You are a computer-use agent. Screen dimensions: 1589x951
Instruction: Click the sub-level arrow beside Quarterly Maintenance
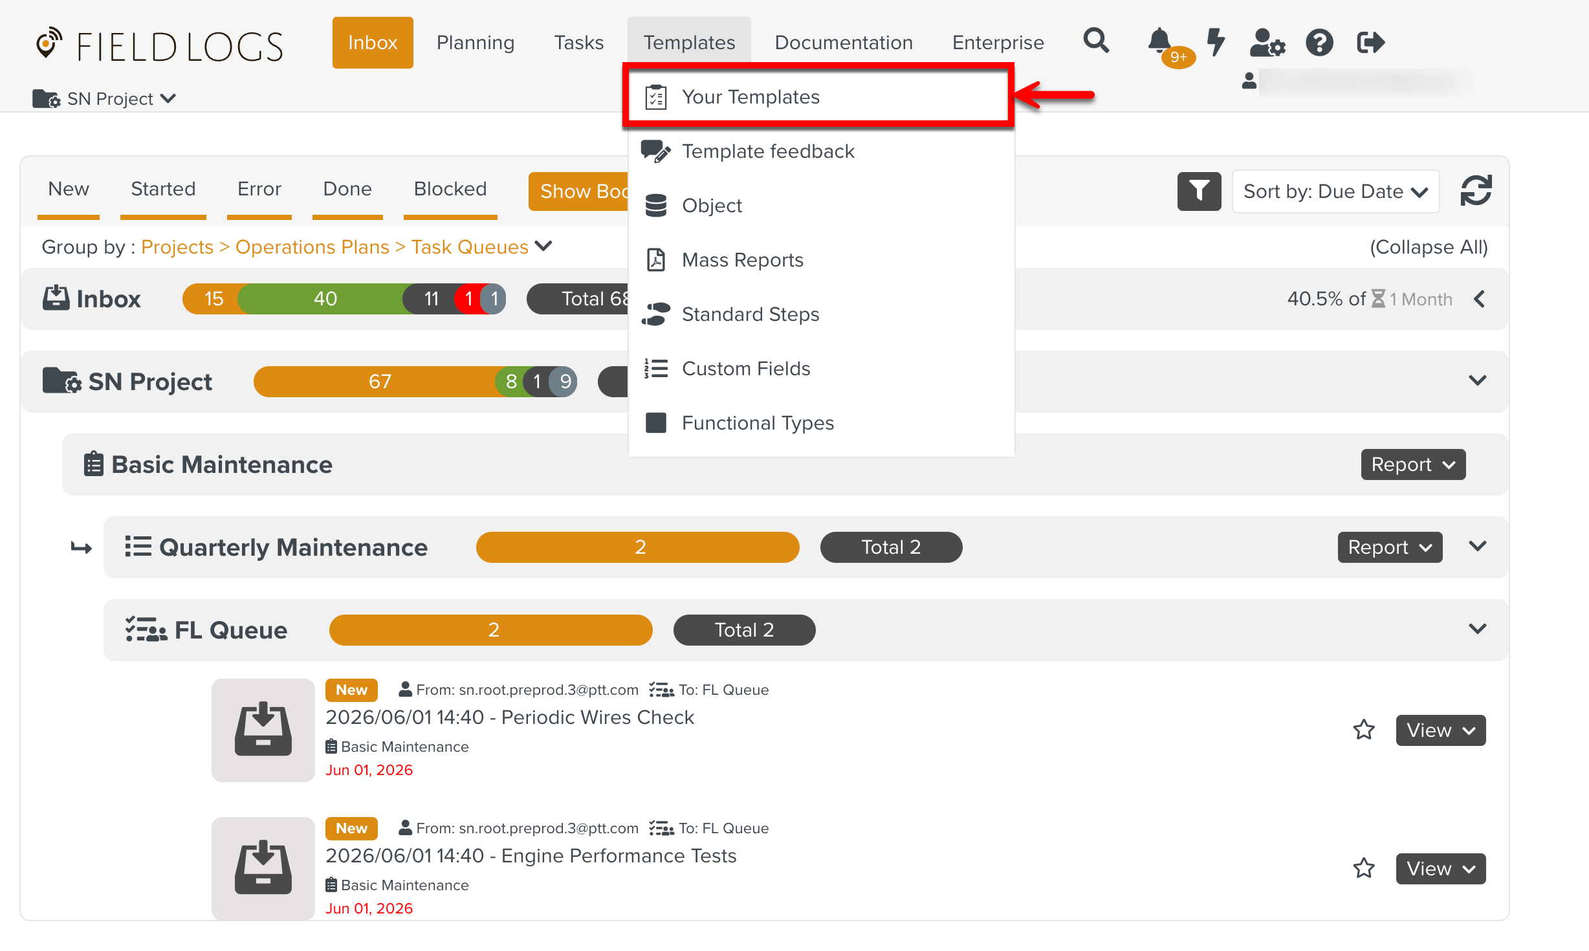(82, 548)
